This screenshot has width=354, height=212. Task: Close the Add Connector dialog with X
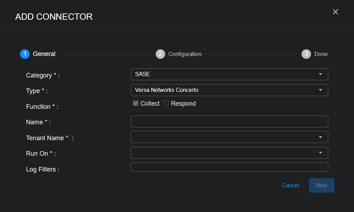(335, 12)
